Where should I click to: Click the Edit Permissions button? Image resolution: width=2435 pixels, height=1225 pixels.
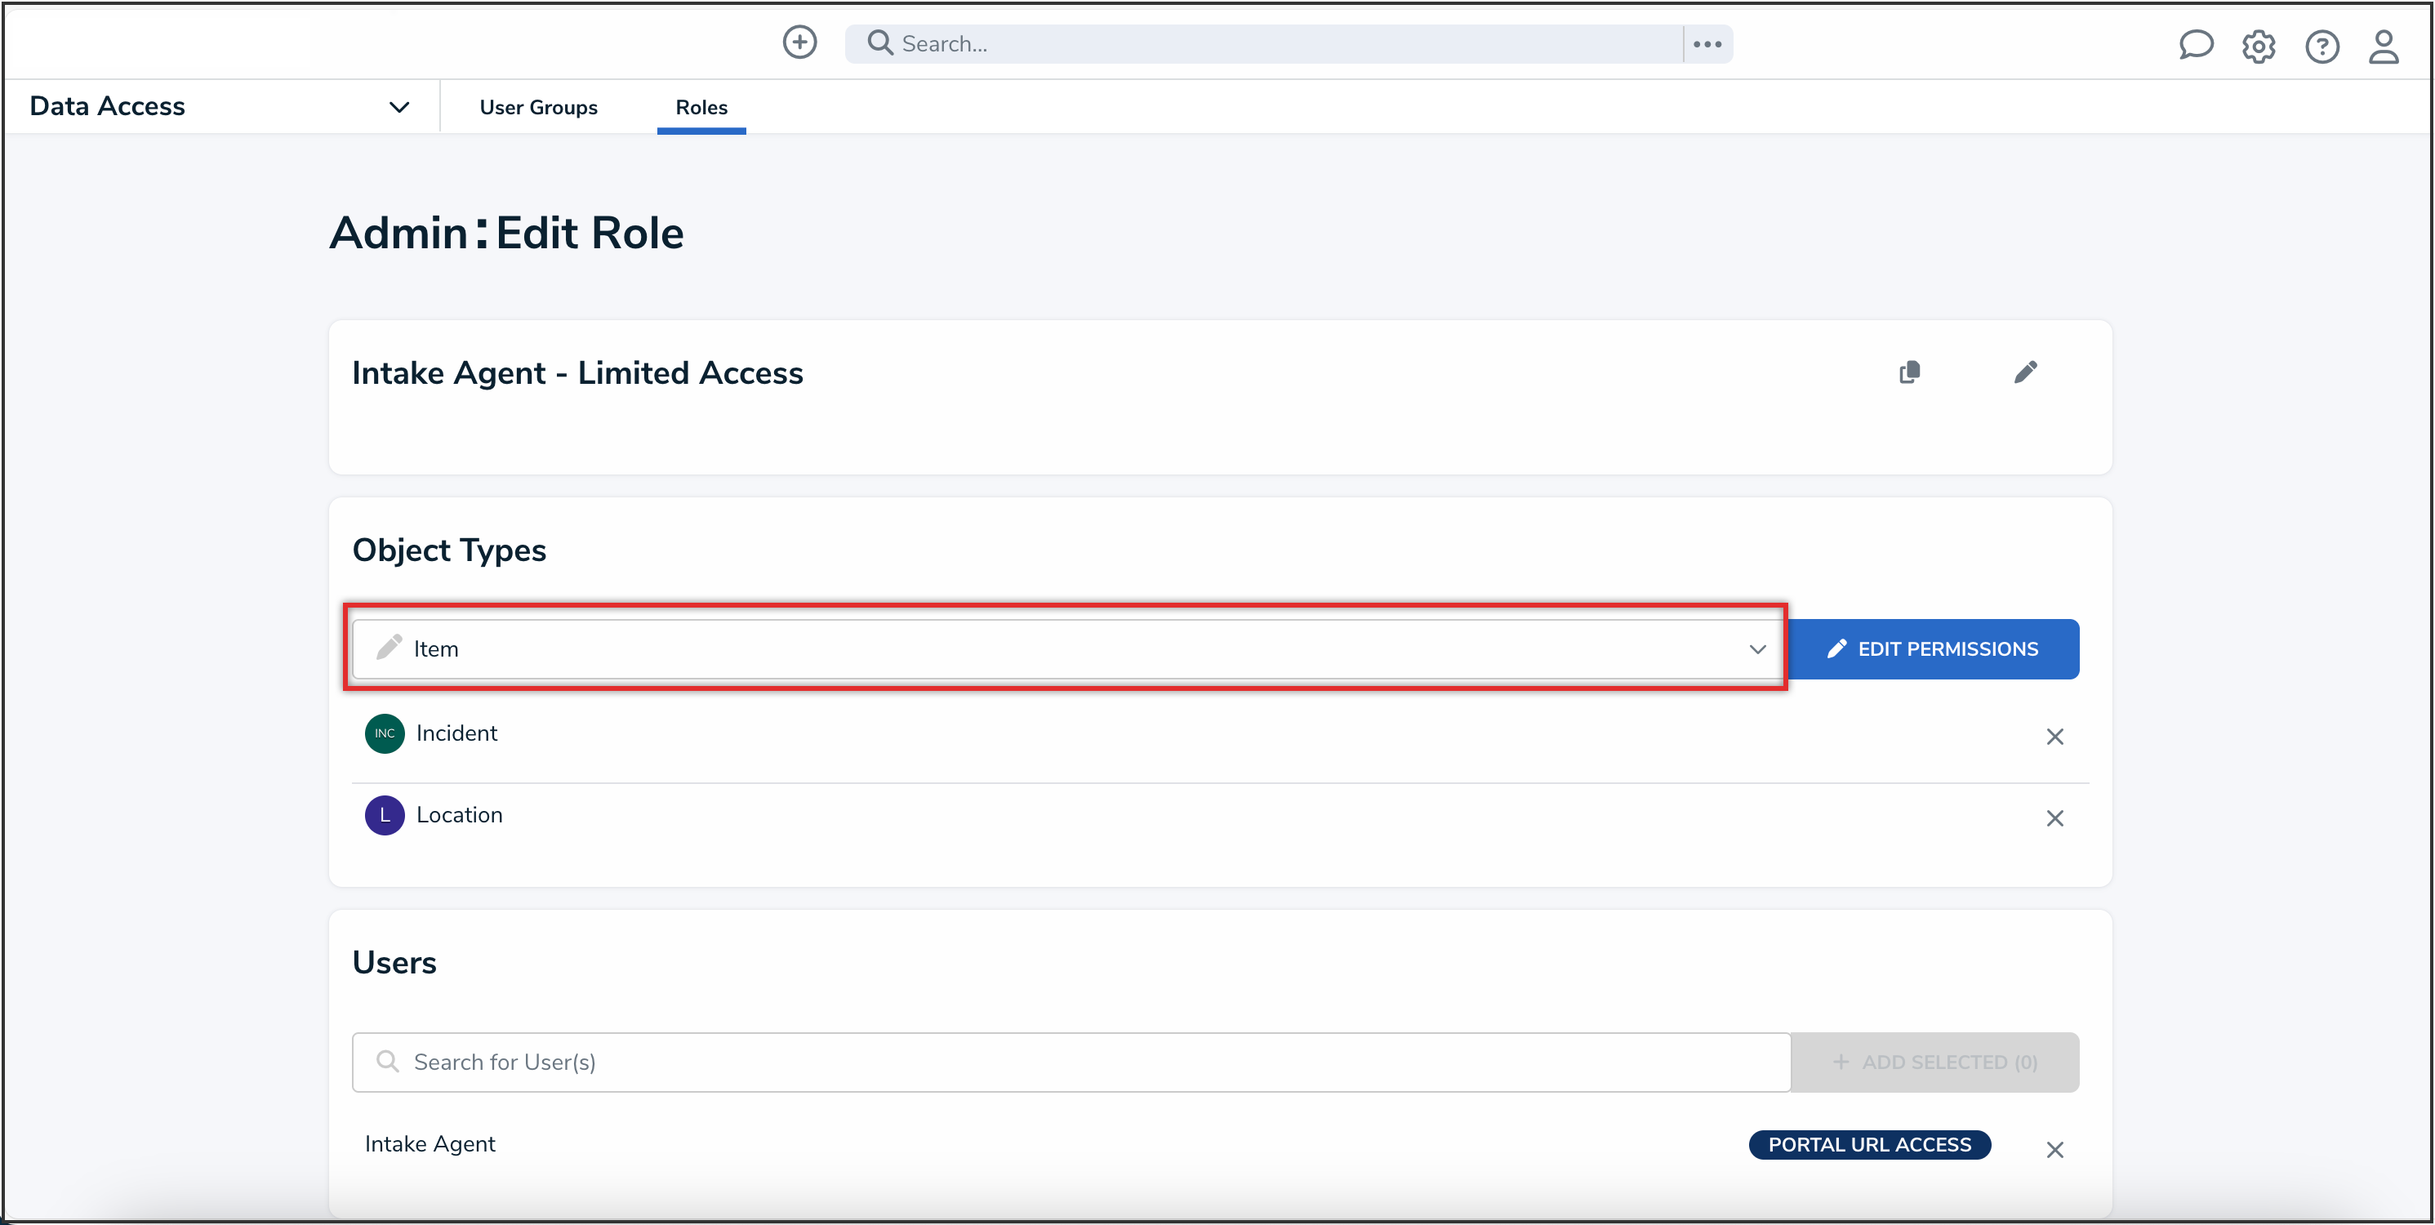click(1933, 649)
